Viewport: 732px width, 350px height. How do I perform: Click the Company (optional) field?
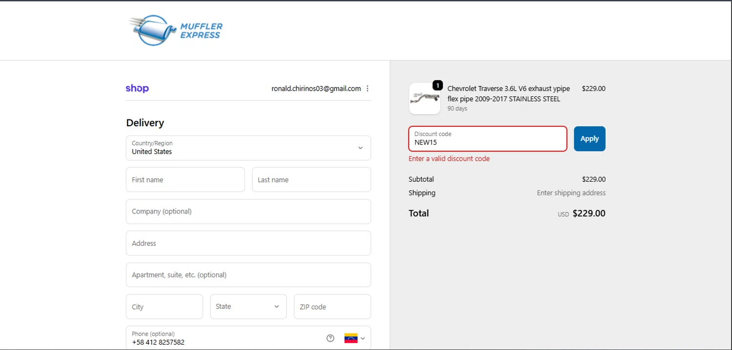(248, 212)
